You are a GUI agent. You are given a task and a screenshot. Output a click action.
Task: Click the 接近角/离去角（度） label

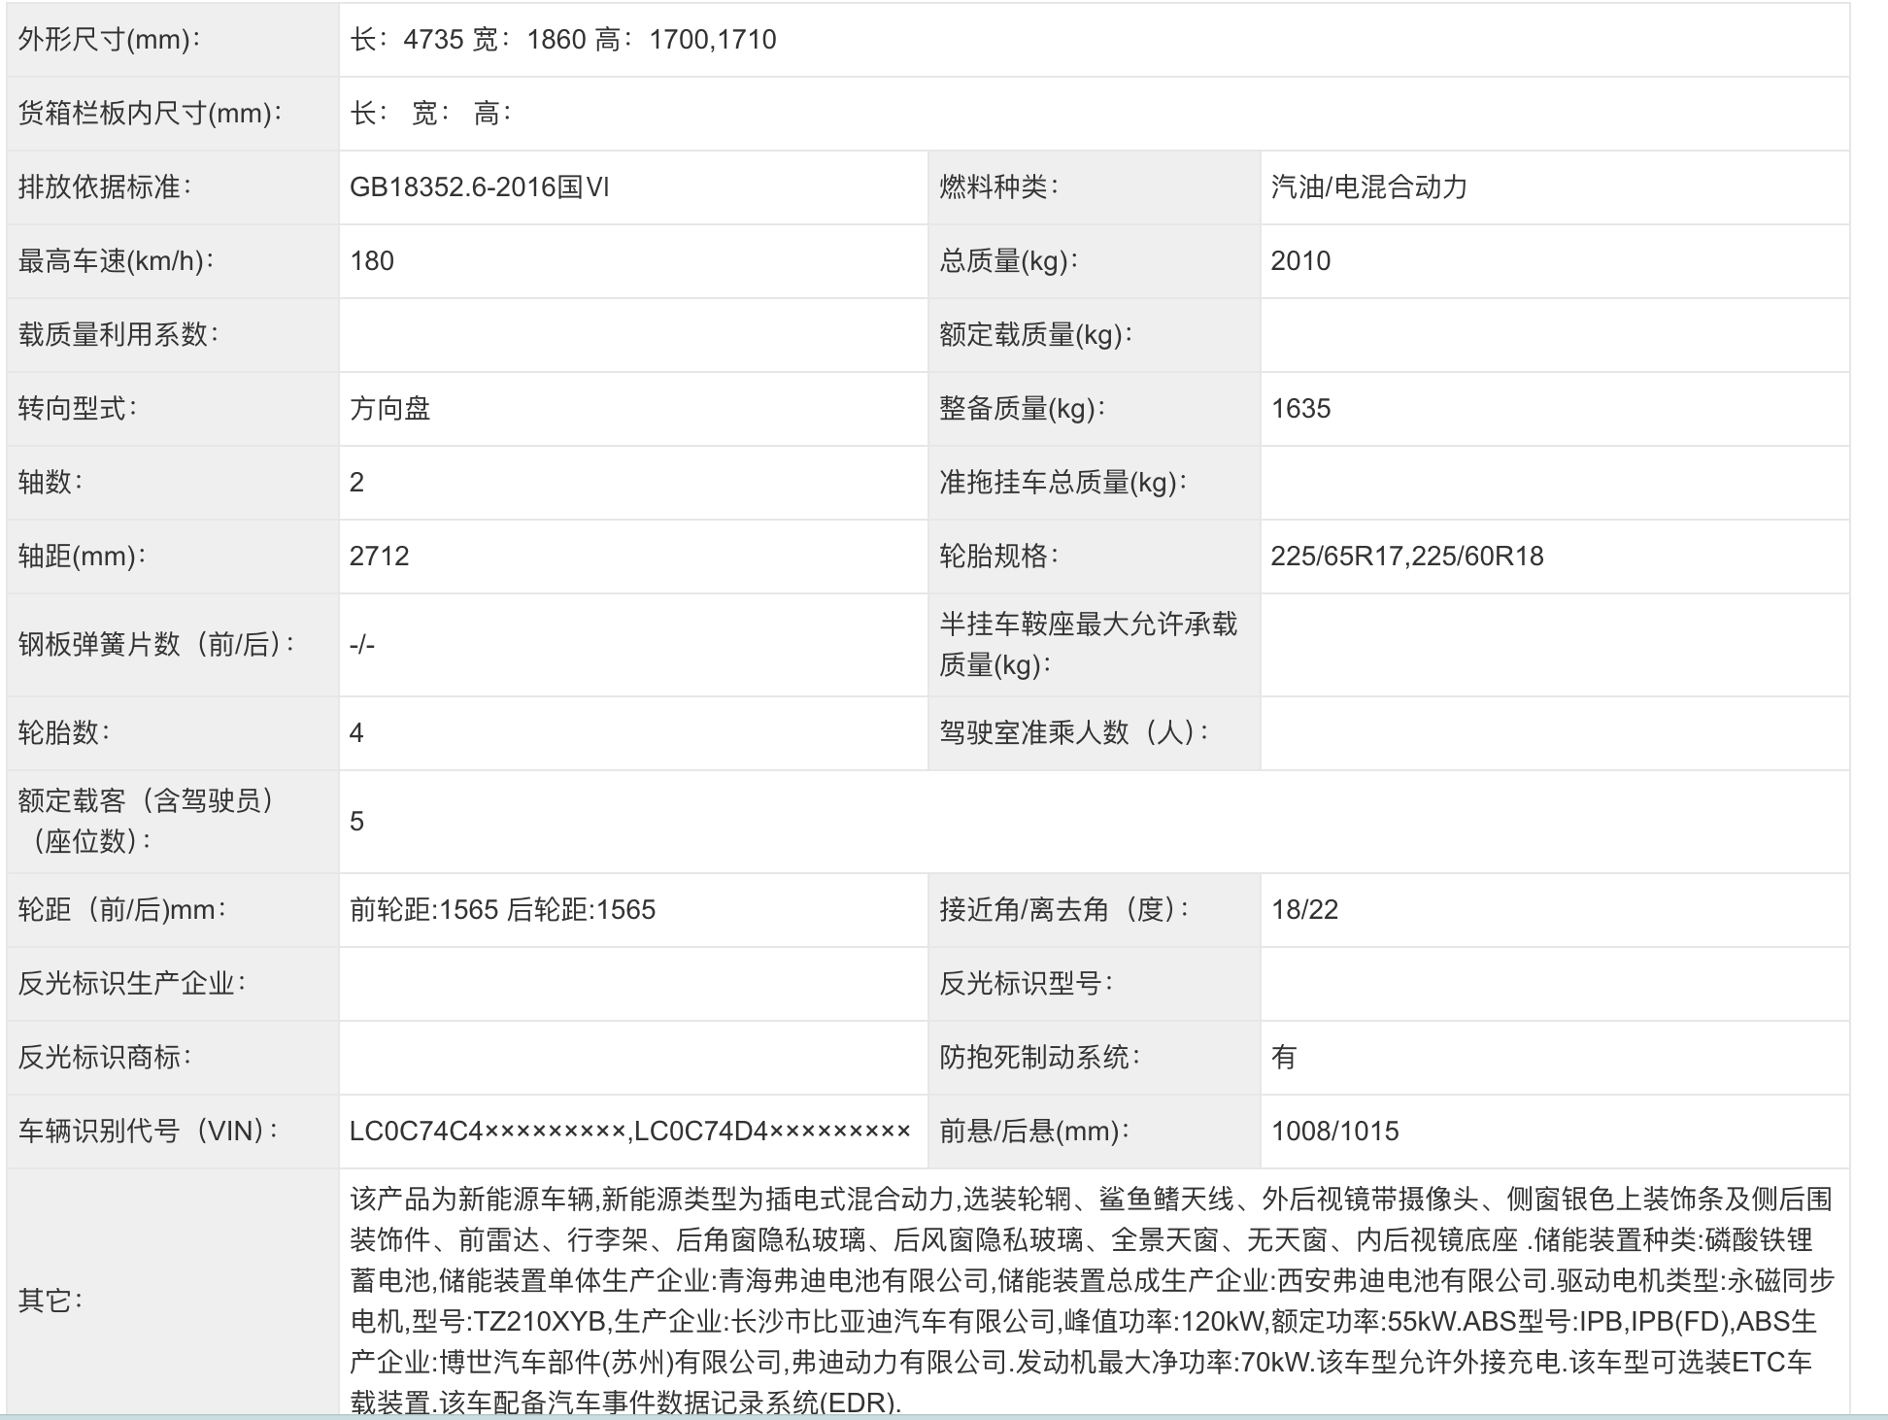point(1064,910)
